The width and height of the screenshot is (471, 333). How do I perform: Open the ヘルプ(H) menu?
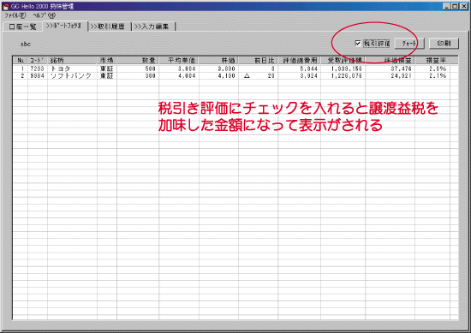(45, 15)
